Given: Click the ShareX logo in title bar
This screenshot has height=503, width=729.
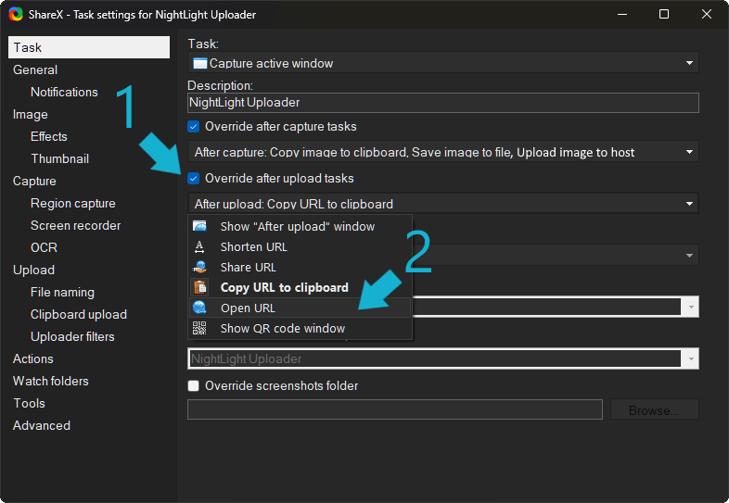Looking at the screenshot, I should [x=16, y=15].
